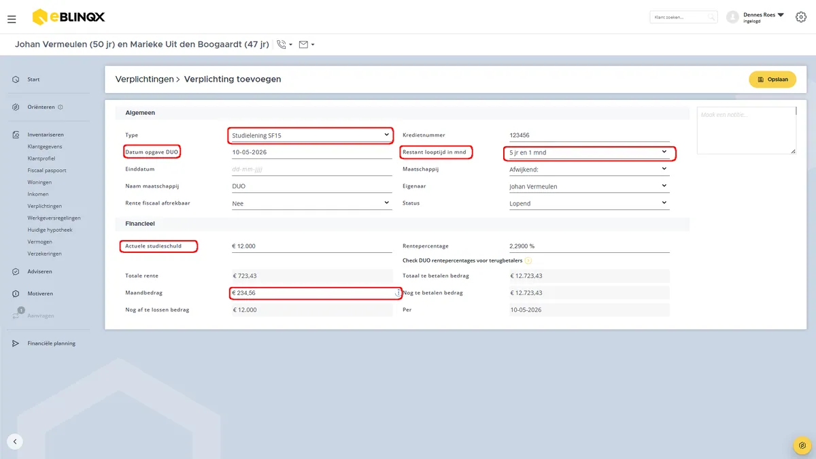816x459 pixels.
Task: Go to Inkomen in the sidebar
Action: click(38, 194)
